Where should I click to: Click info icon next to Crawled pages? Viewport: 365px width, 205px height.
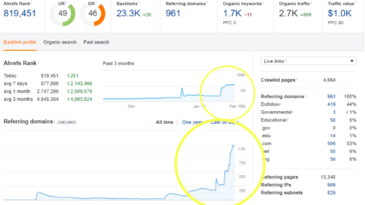click(296, 79)
